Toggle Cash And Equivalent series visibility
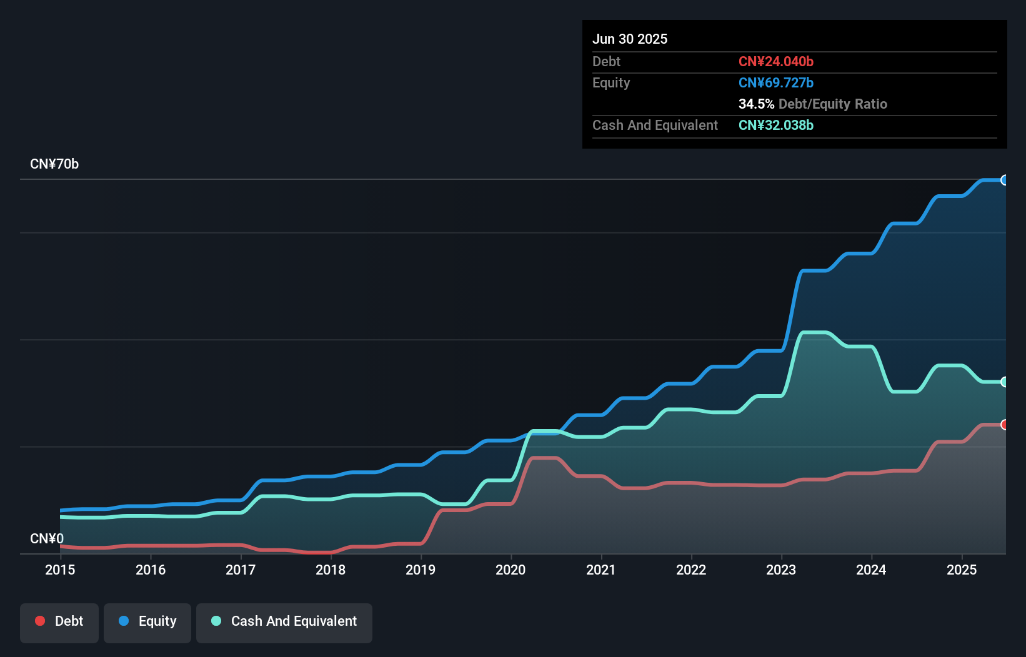The height and width of the screenshot is (657, 1026). 284,622
